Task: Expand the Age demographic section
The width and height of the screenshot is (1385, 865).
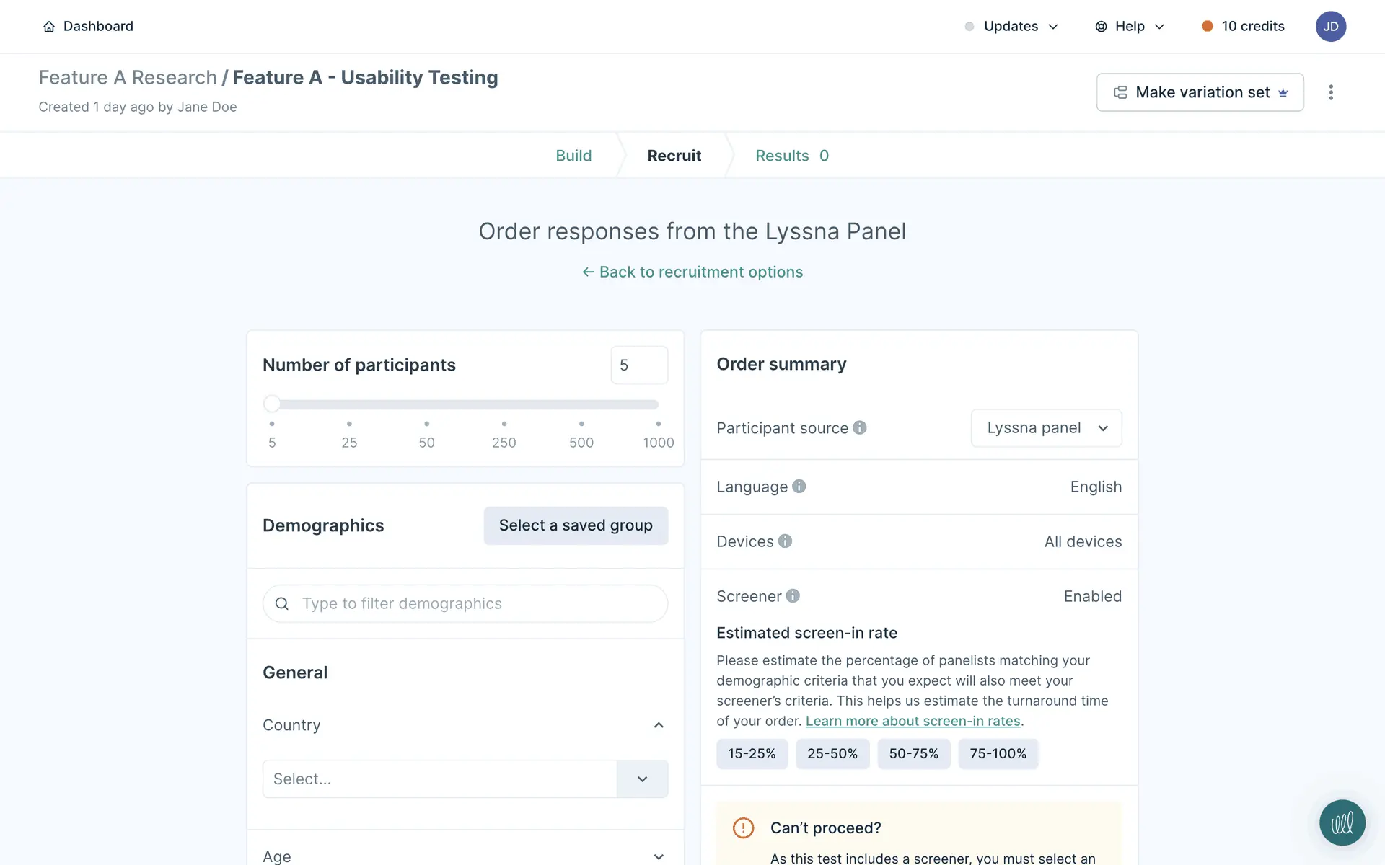Action: [658, 856]
